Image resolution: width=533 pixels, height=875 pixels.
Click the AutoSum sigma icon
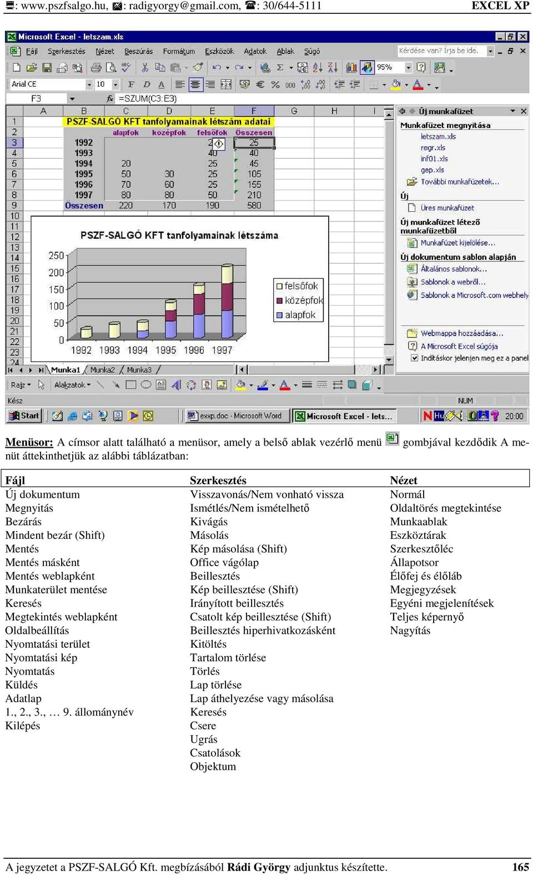pos(280,67)
